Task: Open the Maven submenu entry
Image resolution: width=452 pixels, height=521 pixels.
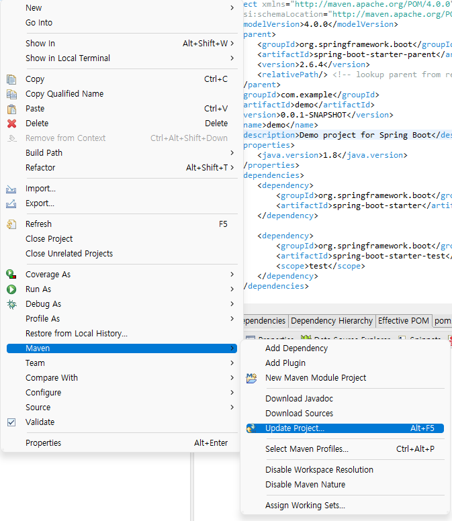Action: click(x=122, y=348)
